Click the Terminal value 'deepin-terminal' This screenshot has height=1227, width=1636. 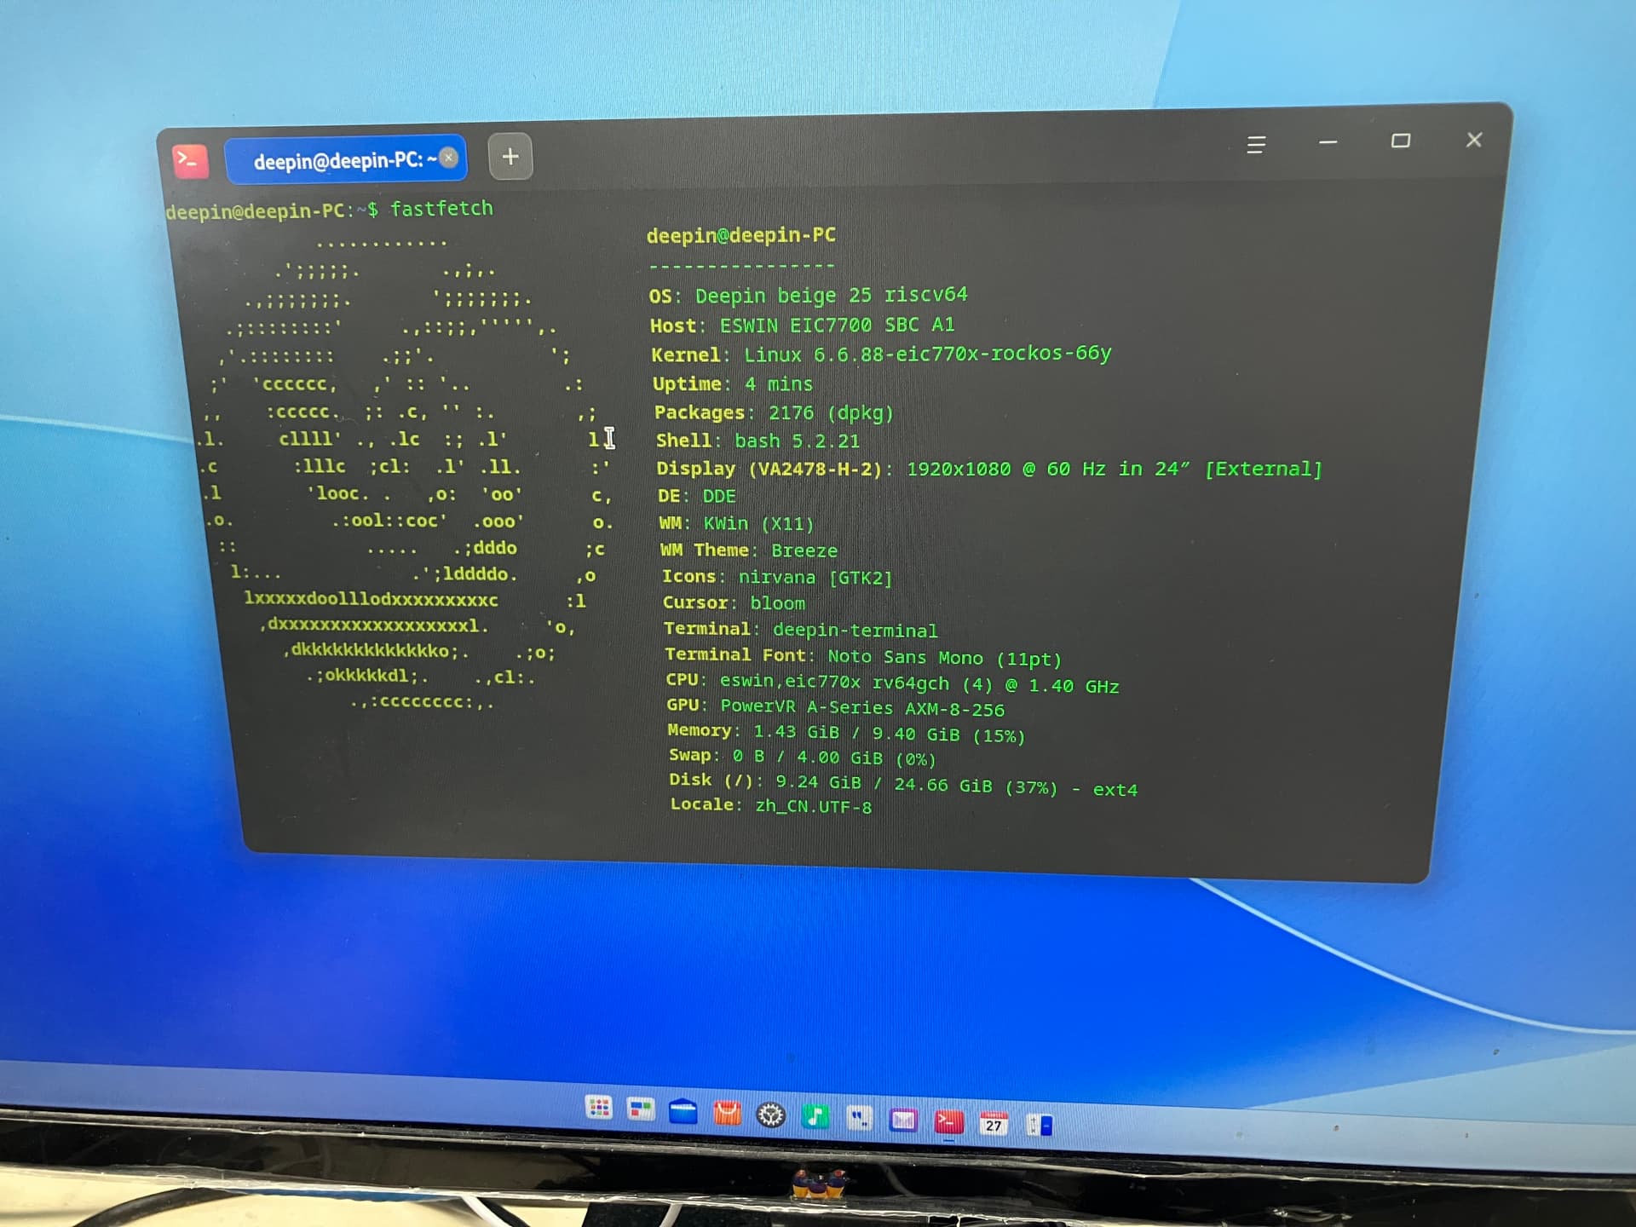[x=855, y=631]
